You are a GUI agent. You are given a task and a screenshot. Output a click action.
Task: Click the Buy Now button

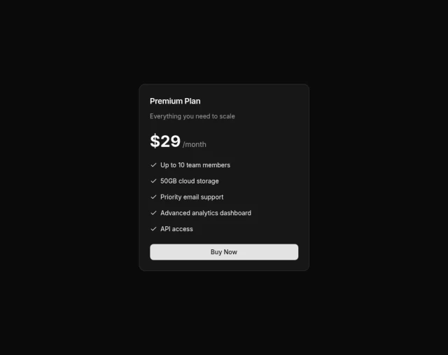[224, 252]
